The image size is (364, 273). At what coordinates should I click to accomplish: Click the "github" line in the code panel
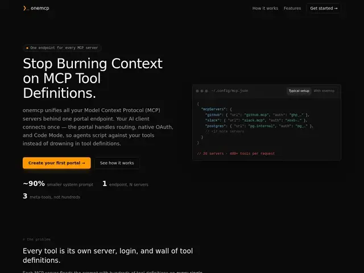coord(257,115)
